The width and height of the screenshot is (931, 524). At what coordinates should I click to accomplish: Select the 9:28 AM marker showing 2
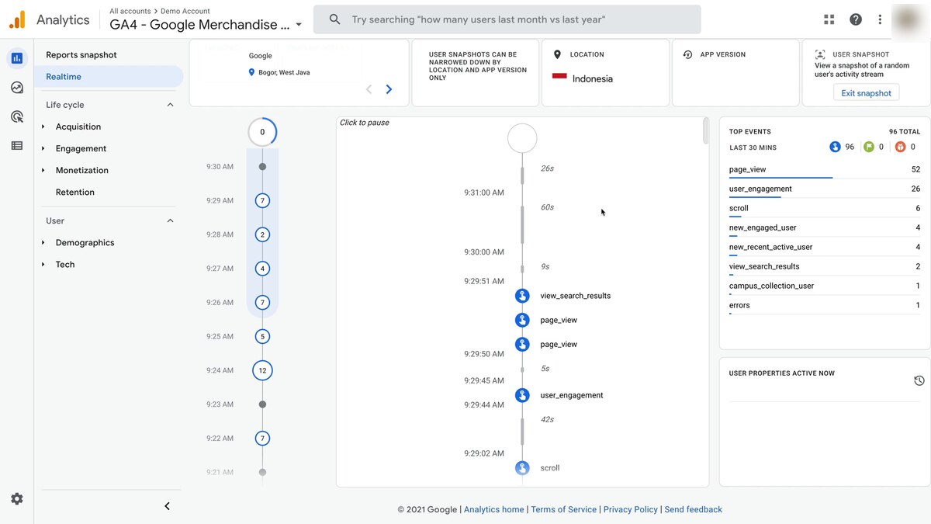coord(262,234)
